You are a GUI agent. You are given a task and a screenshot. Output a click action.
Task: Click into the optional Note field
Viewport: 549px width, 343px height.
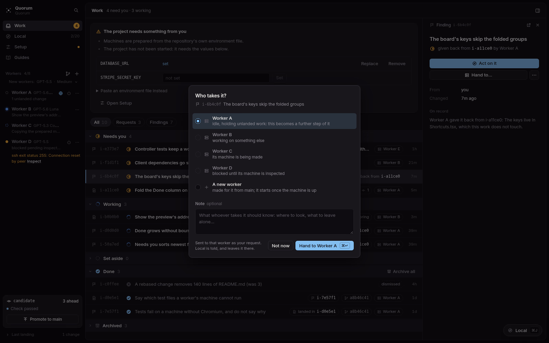pos(274,222)
